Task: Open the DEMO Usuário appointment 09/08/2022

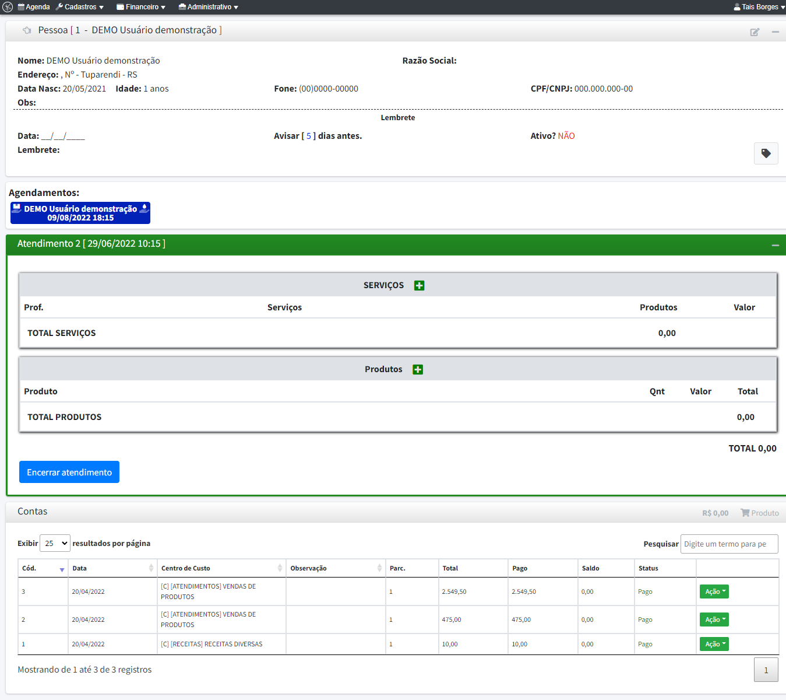Action: pos(80,213)
